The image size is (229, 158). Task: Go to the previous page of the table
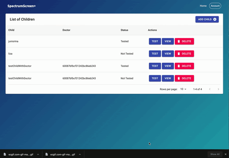point(210,89)
